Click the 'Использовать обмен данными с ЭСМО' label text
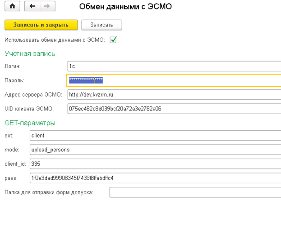This screenshot has width=281, height=230. click(54, 40)
